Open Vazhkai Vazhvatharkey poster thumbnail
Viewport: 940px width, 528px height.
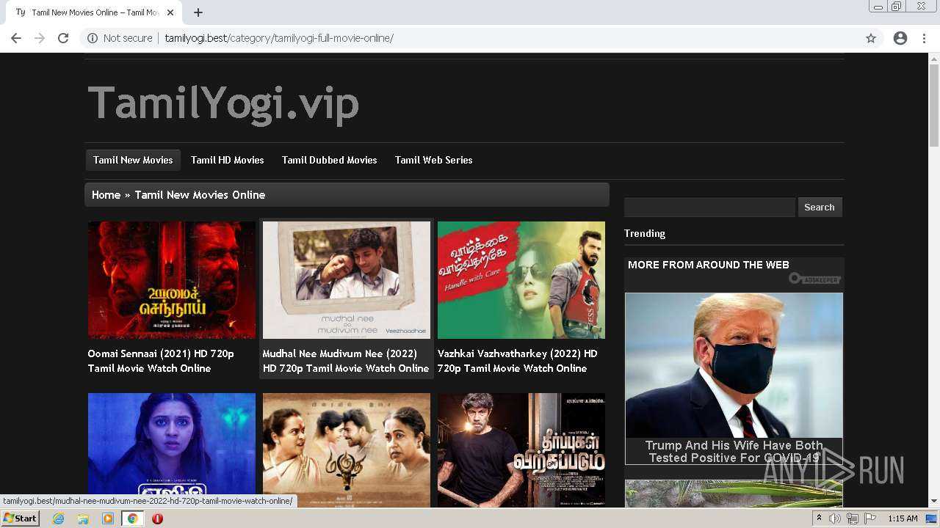point(521,280)
